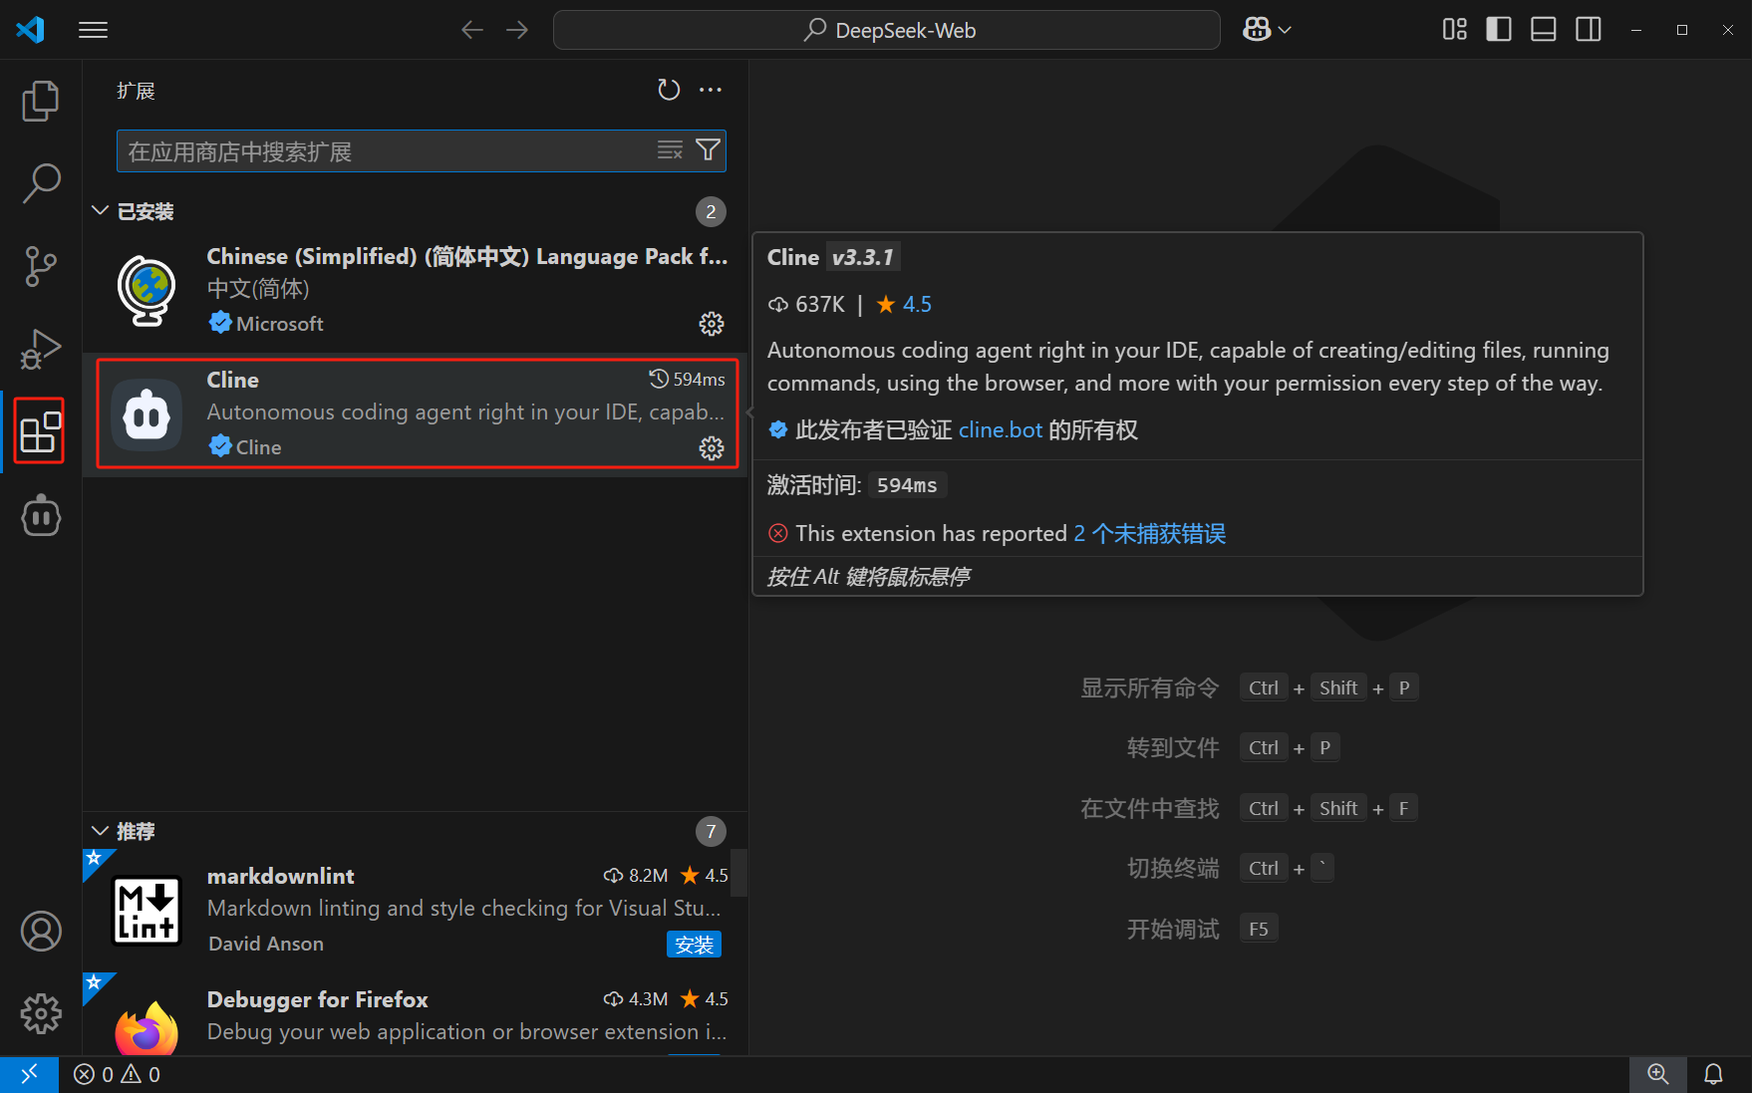The image size is (1752, 1093).
Task: Open the Copilot dropdown in title bar
Action: click(x=1267, y=30)
